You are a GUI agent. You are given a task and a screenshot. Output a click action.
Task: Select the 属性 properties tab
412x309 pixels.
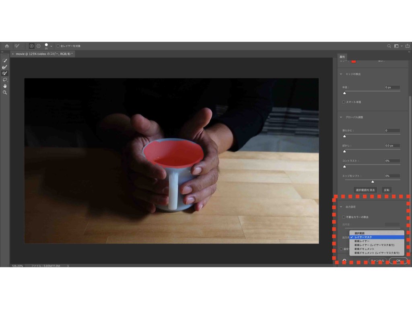[342, 57]
